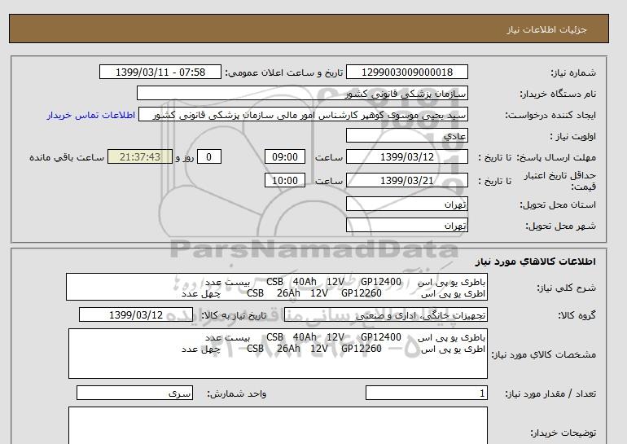The height and width of the screenshot is (444, 627).
Task: Select the request number field 1299003009000018
Action: 406,73
